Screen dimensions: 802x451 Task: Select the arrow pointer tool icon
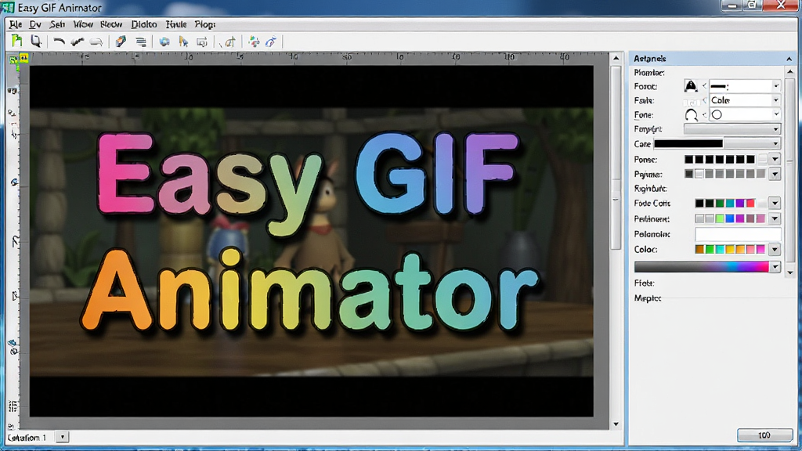pos(183,42)
